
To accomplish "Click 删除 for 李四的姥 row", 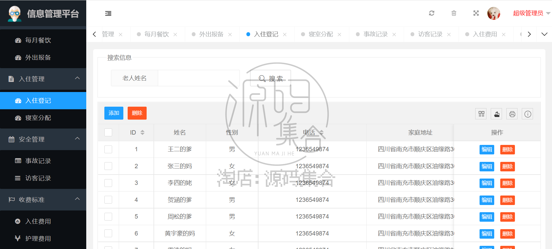I will [x=507, y=183].
